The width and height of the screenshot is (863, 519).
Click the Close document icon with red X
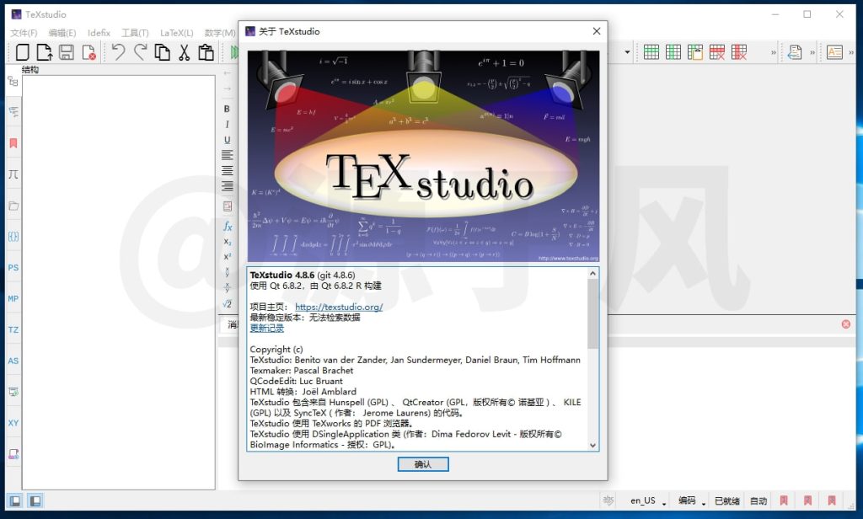(88, 52)
